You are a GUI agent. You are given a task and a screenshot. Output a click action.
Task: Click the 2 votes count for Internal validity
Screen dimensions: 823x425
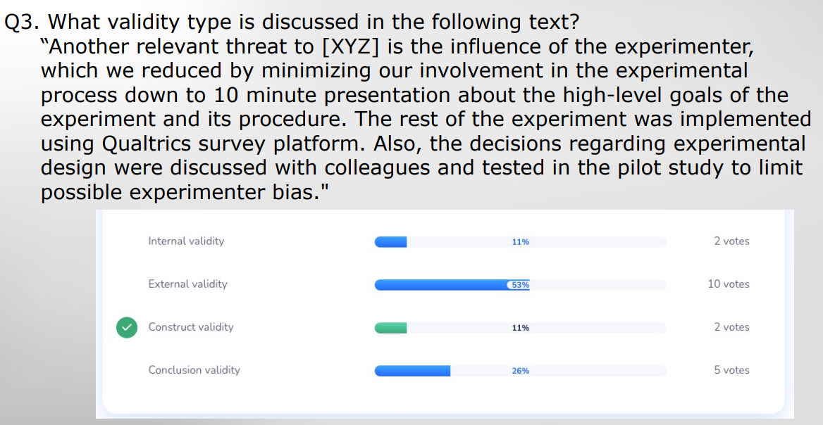point(731,241)
